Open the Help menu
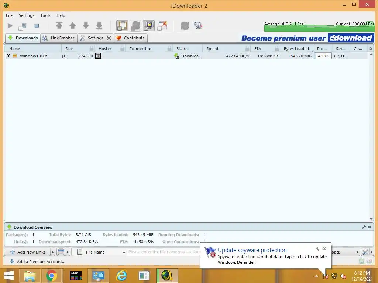Image resolution: width=378 pixels, height=283 pixels. coord(61,15)
